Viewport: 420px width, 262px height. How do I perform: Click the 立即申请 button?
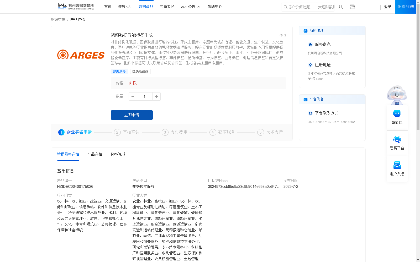[x=132, y=115]
